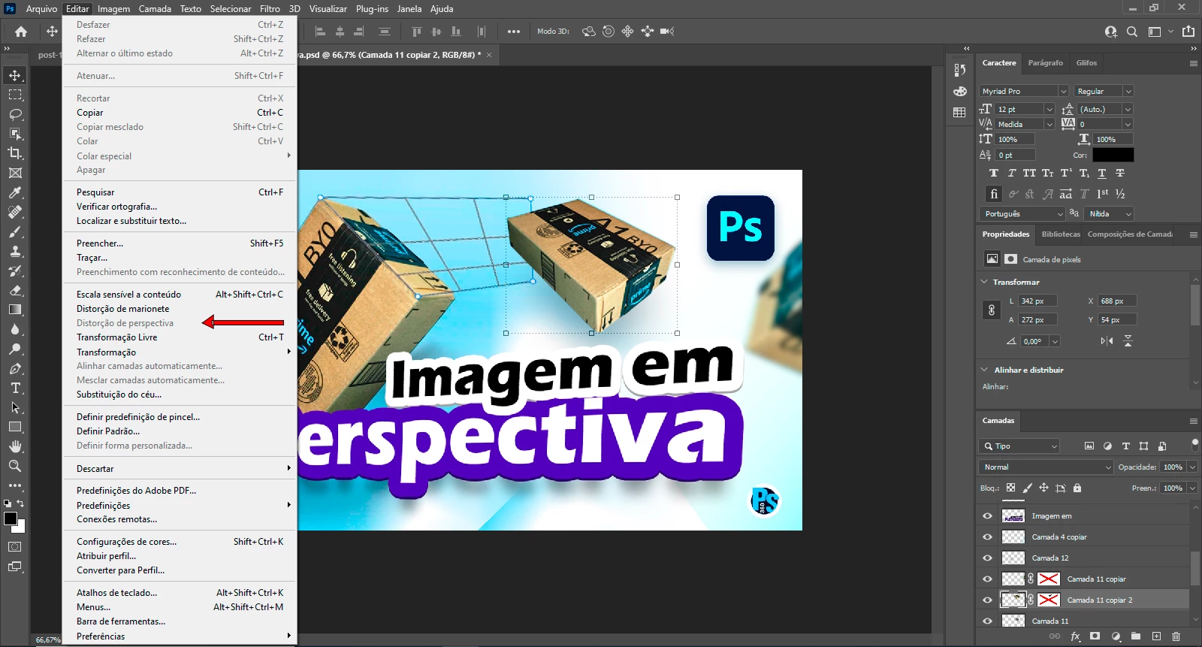Select the Zoom tool

15,466
